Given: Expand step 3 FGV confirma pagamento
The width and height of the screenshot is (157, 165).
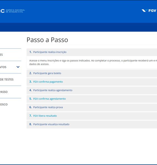Looking at the screenshot, I should click(x=92, y=82).
